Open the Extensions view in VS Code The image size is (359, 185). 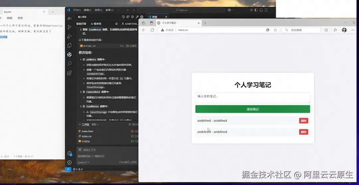69,73
